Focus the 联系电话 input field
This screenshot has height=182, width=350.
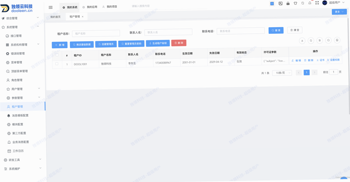tap(241, 31)
